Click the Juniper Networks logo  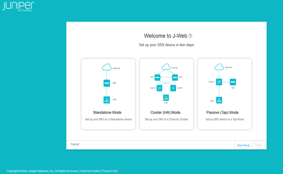[x=18, y=6]
